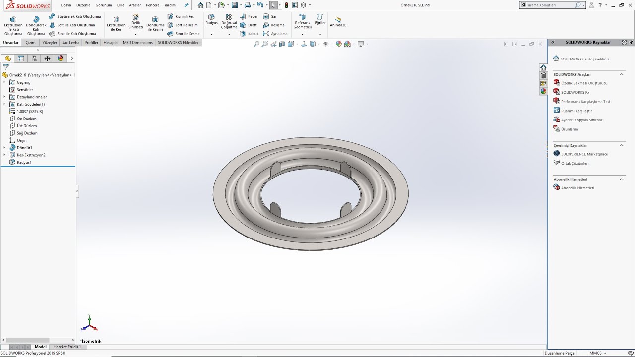This screenshot has height=357, width=635.
Task: Select Kesişme intersect tool
Action: pos(274,25)
